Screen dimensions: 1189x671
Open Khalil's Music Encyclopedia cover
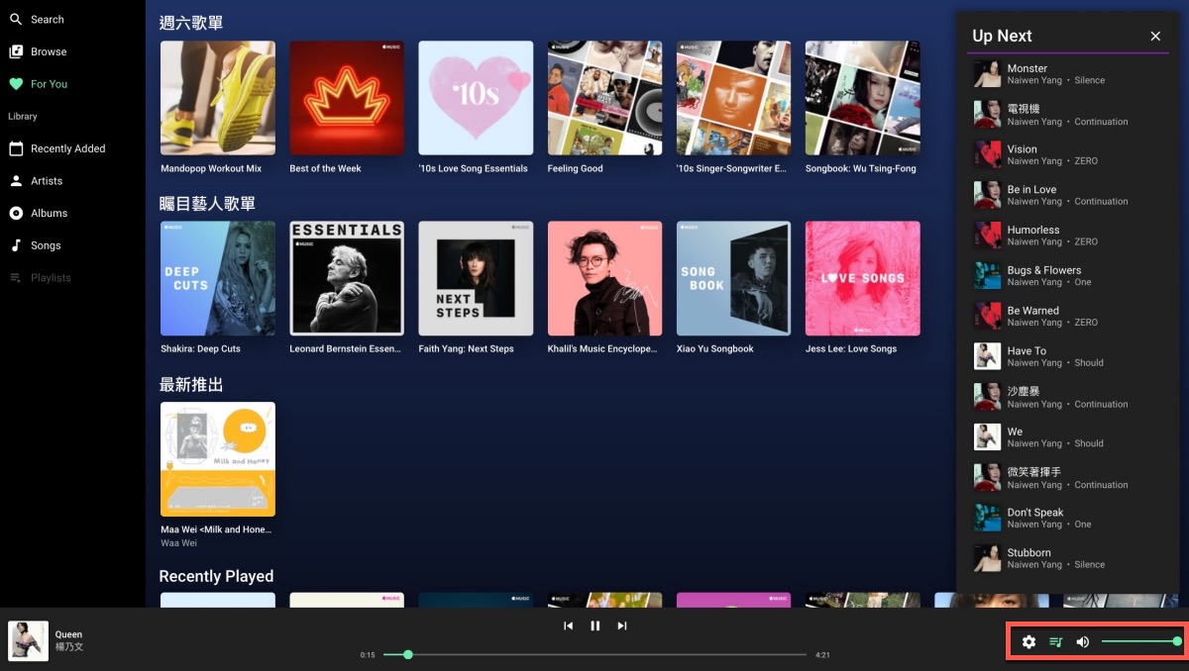point(604,278)
